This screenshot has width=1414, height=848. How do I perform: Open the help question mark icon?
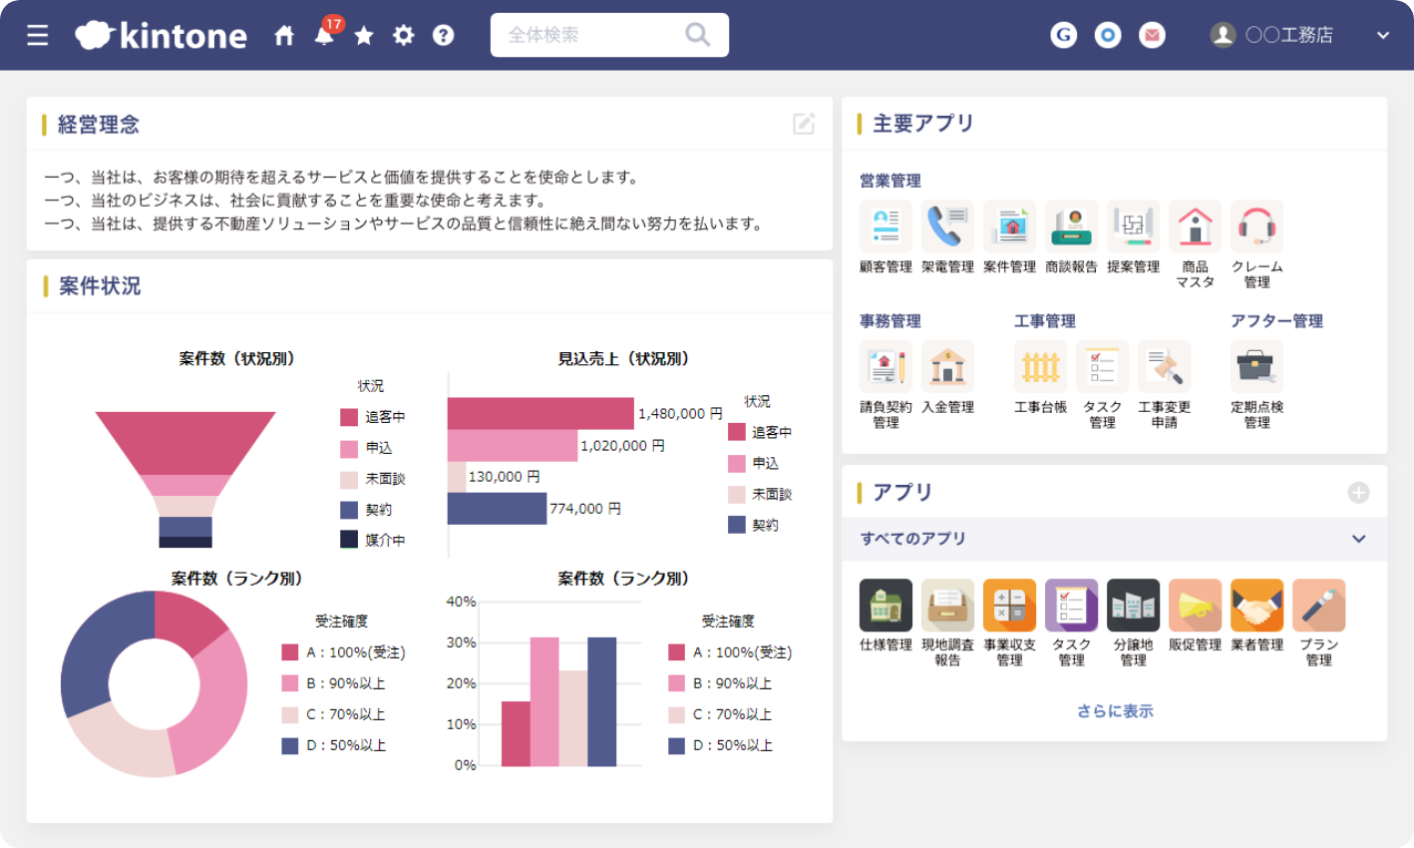click(444, 36)
